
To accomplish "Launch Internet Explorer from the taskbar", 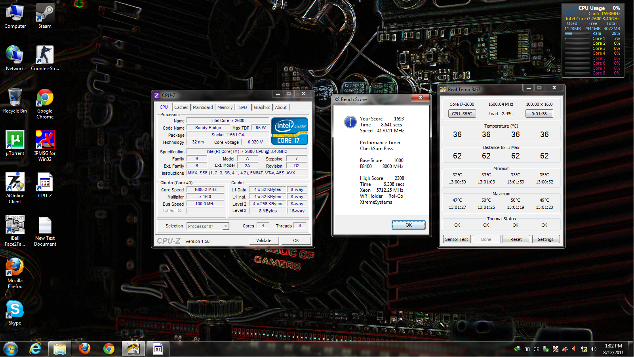I will pyautogui.click(x=36, y=349).
